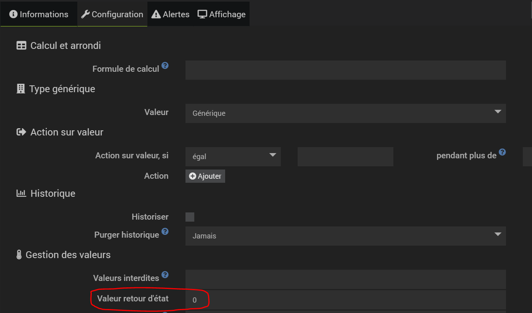
Task: Go to the Affichage tab
Action: pyautogui.click(x=222, y=14)
